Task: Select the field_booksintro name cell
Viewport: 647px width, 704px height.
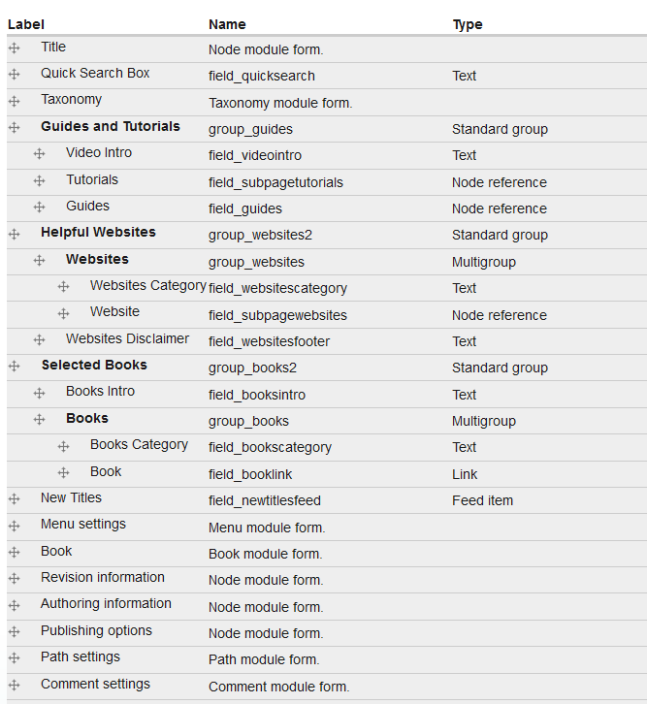Action: click(257, 395)
